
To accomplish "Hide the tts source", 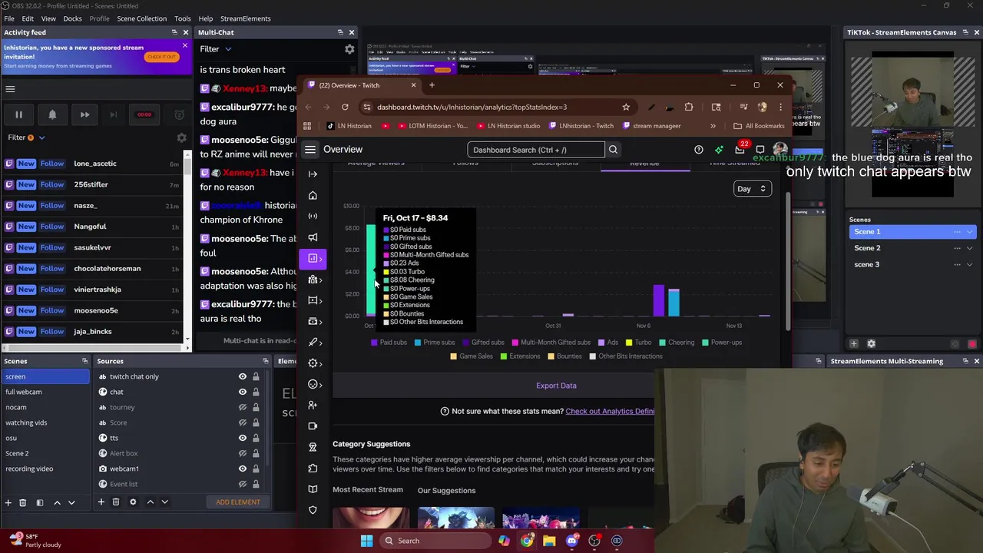I will (x=243, y=438).
